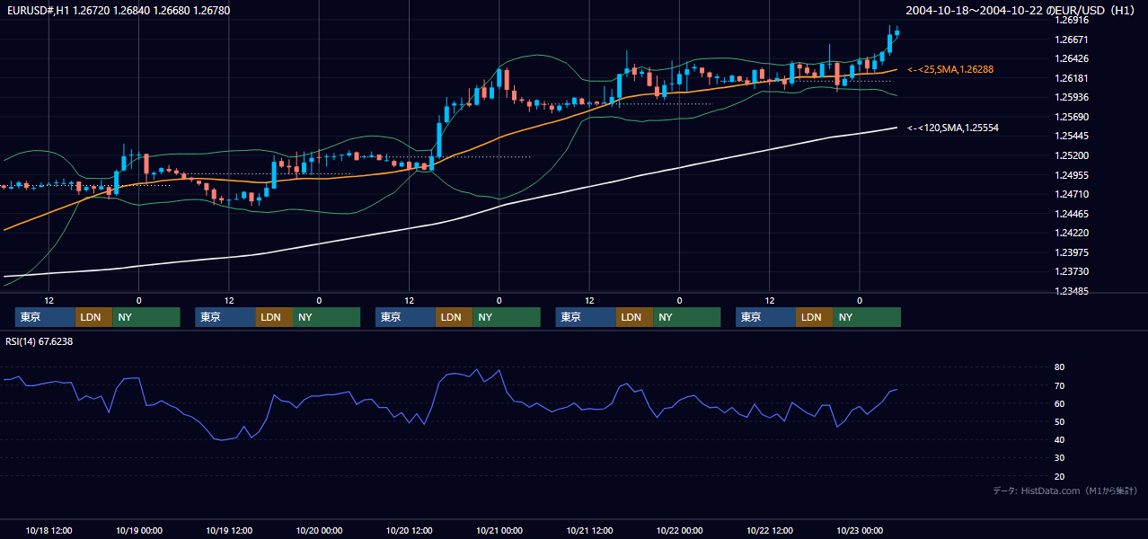The width and height of the screenshot is (1148, 539).
Task: Click the 10/20 00:00 time axis label
Action: (320, 530)
